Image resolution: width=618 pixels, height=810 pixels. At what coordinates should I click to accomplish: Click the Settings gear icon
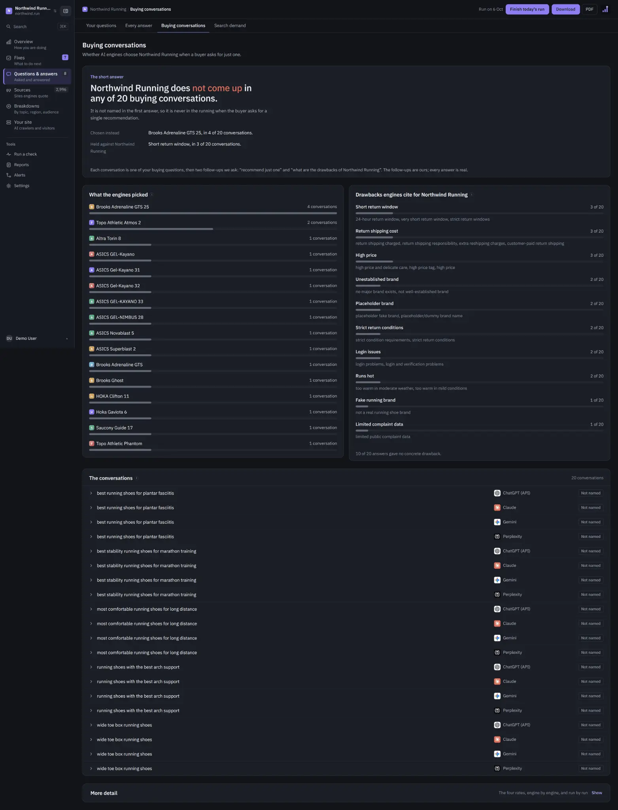point(9,186)
